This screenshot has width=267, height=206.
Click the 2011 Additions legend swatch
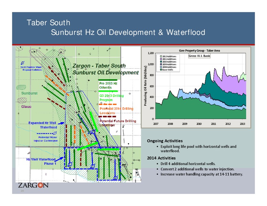[161, 59]
